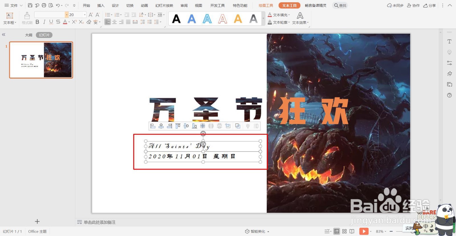Open the 文本效果 text effects dropdown

(300, 23)
